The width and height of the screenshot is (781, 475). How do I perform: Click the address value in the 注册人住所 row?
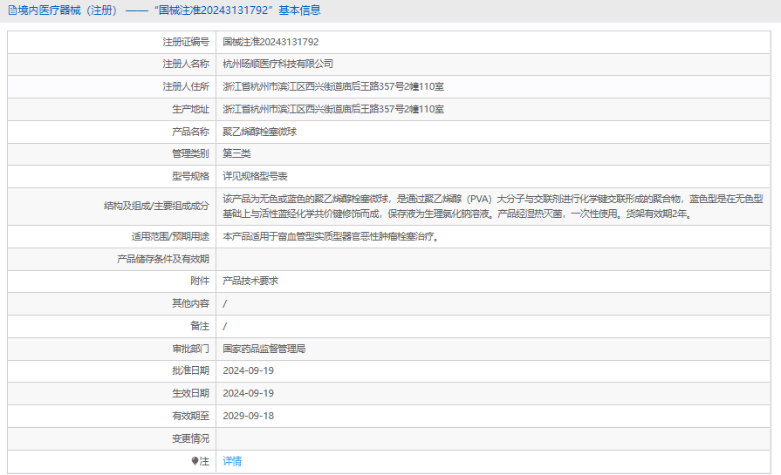pyautogui.click(x=333, y=86)
